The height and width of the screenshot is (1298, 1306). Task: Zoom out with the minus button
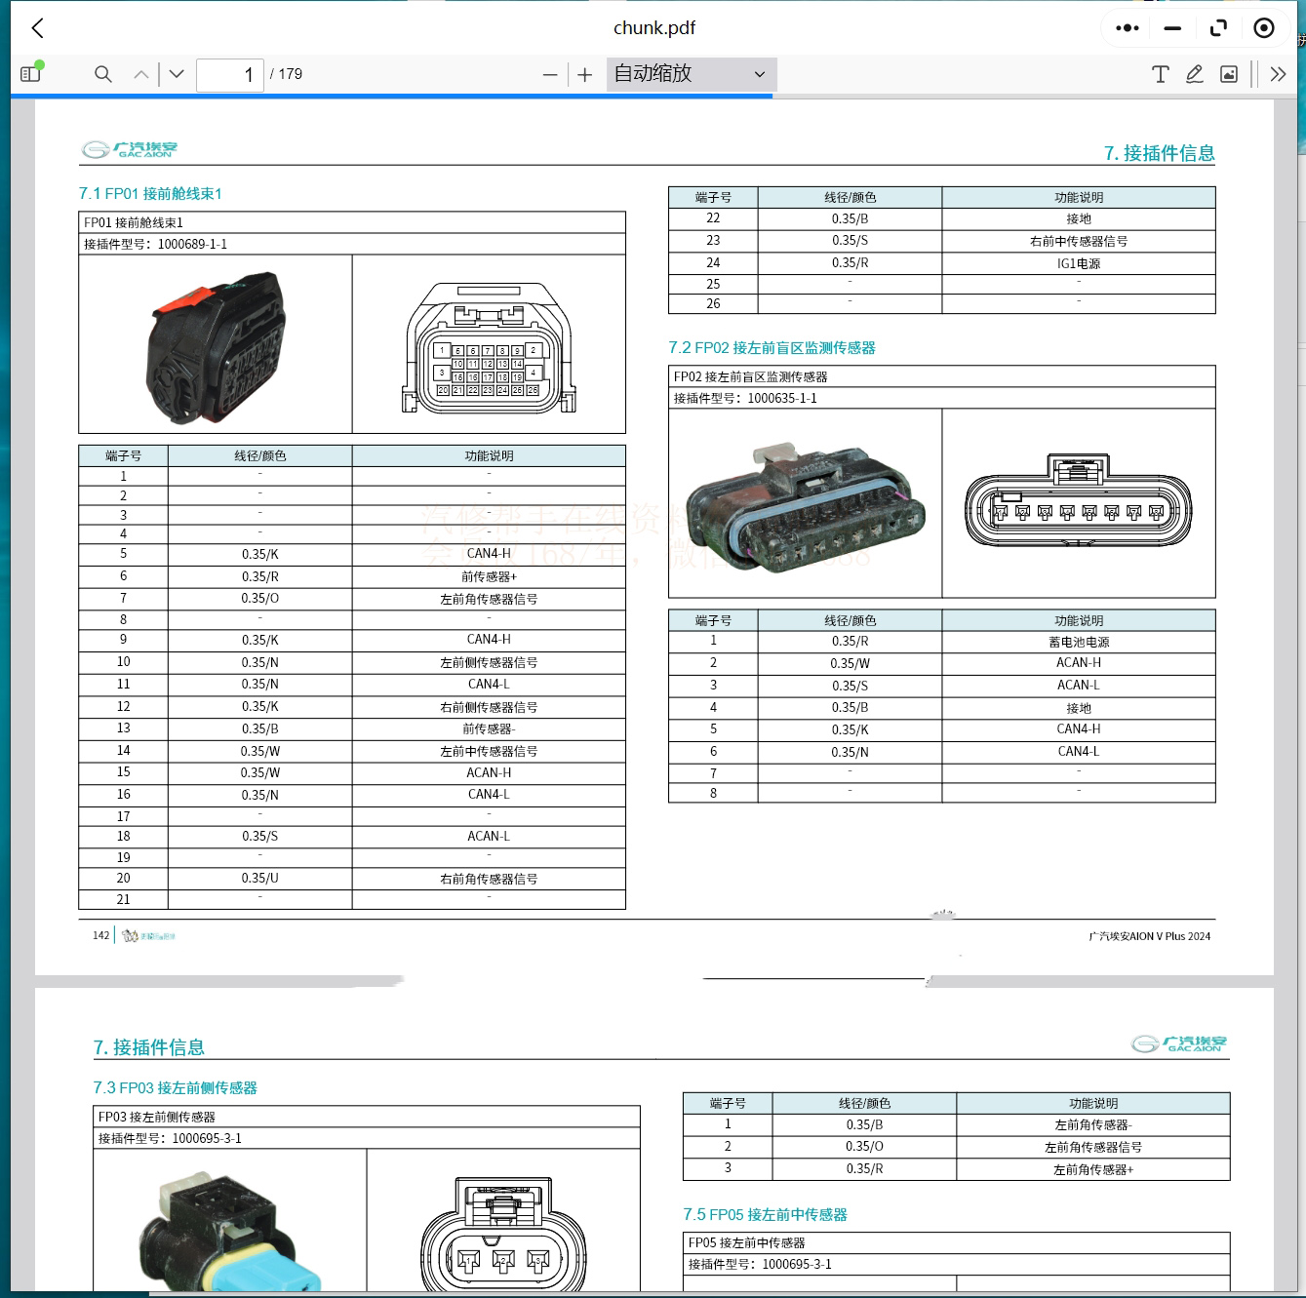coord(550,75)
